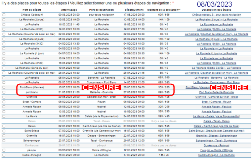Open La Rochelle - Bayonne - La Rochelle link
252x160 pixels.
pyautogui.click(x=216, y=77)
